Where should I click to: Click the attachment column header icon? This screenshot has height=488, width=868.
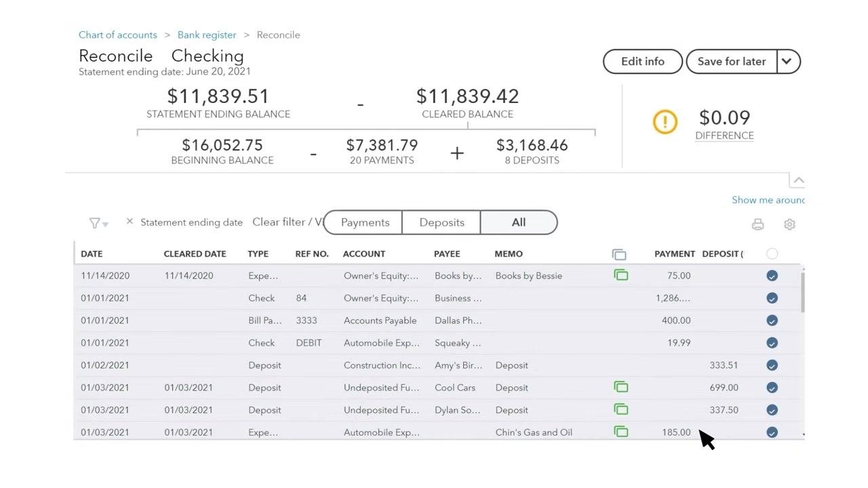tap(619, 254)
